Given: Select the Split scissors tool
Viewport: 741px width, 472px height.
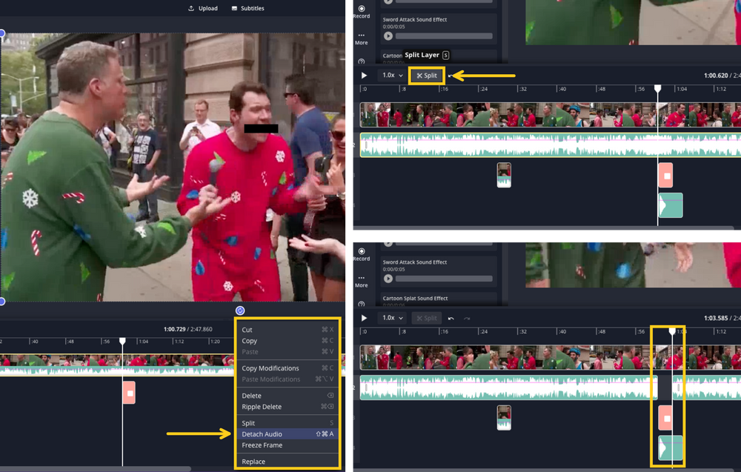Looking at the screenshot, I should click(x=426, y=75).
